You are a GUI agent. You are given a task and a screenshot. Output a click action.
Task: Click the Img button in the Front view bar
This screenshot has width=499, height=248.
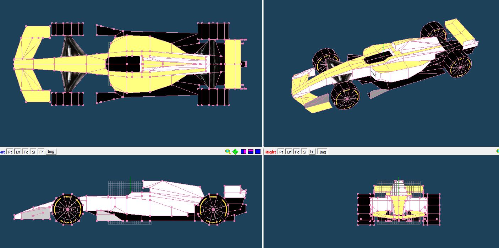[51, 152]
